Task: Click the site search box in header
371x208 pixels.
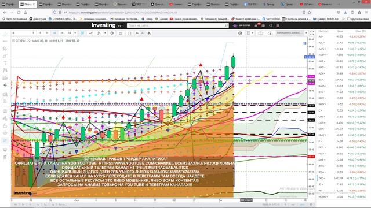Action: (178, 25)
